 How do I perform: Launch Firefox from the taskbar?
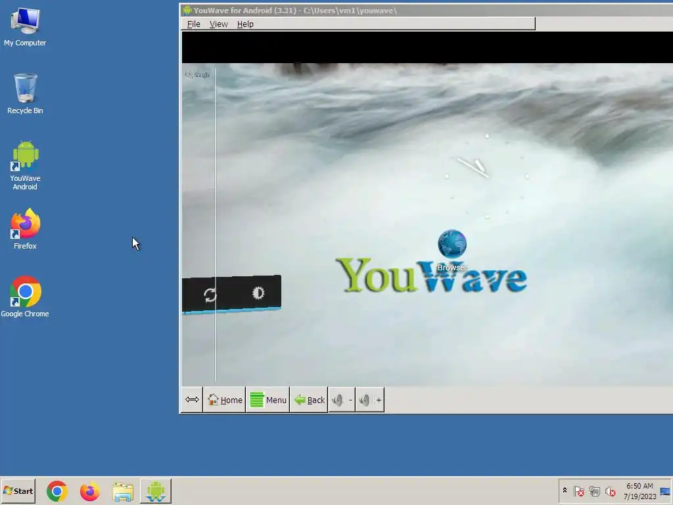coord(89,491)
